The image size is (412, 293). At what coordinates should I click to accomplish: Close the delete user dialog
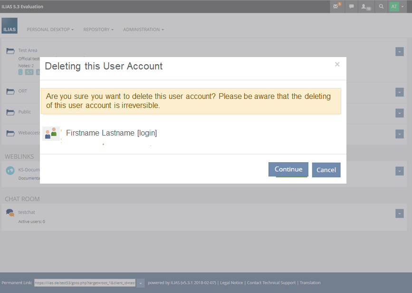tap(337, 65)
